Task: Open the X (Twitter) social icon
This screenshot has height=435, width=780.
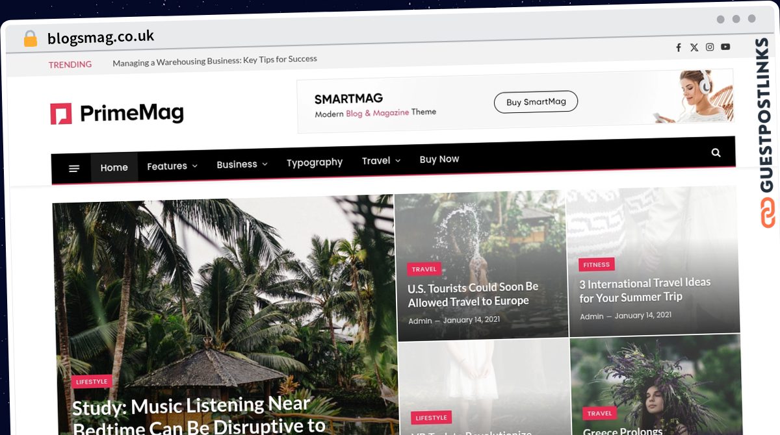Action: coord(694,47)
